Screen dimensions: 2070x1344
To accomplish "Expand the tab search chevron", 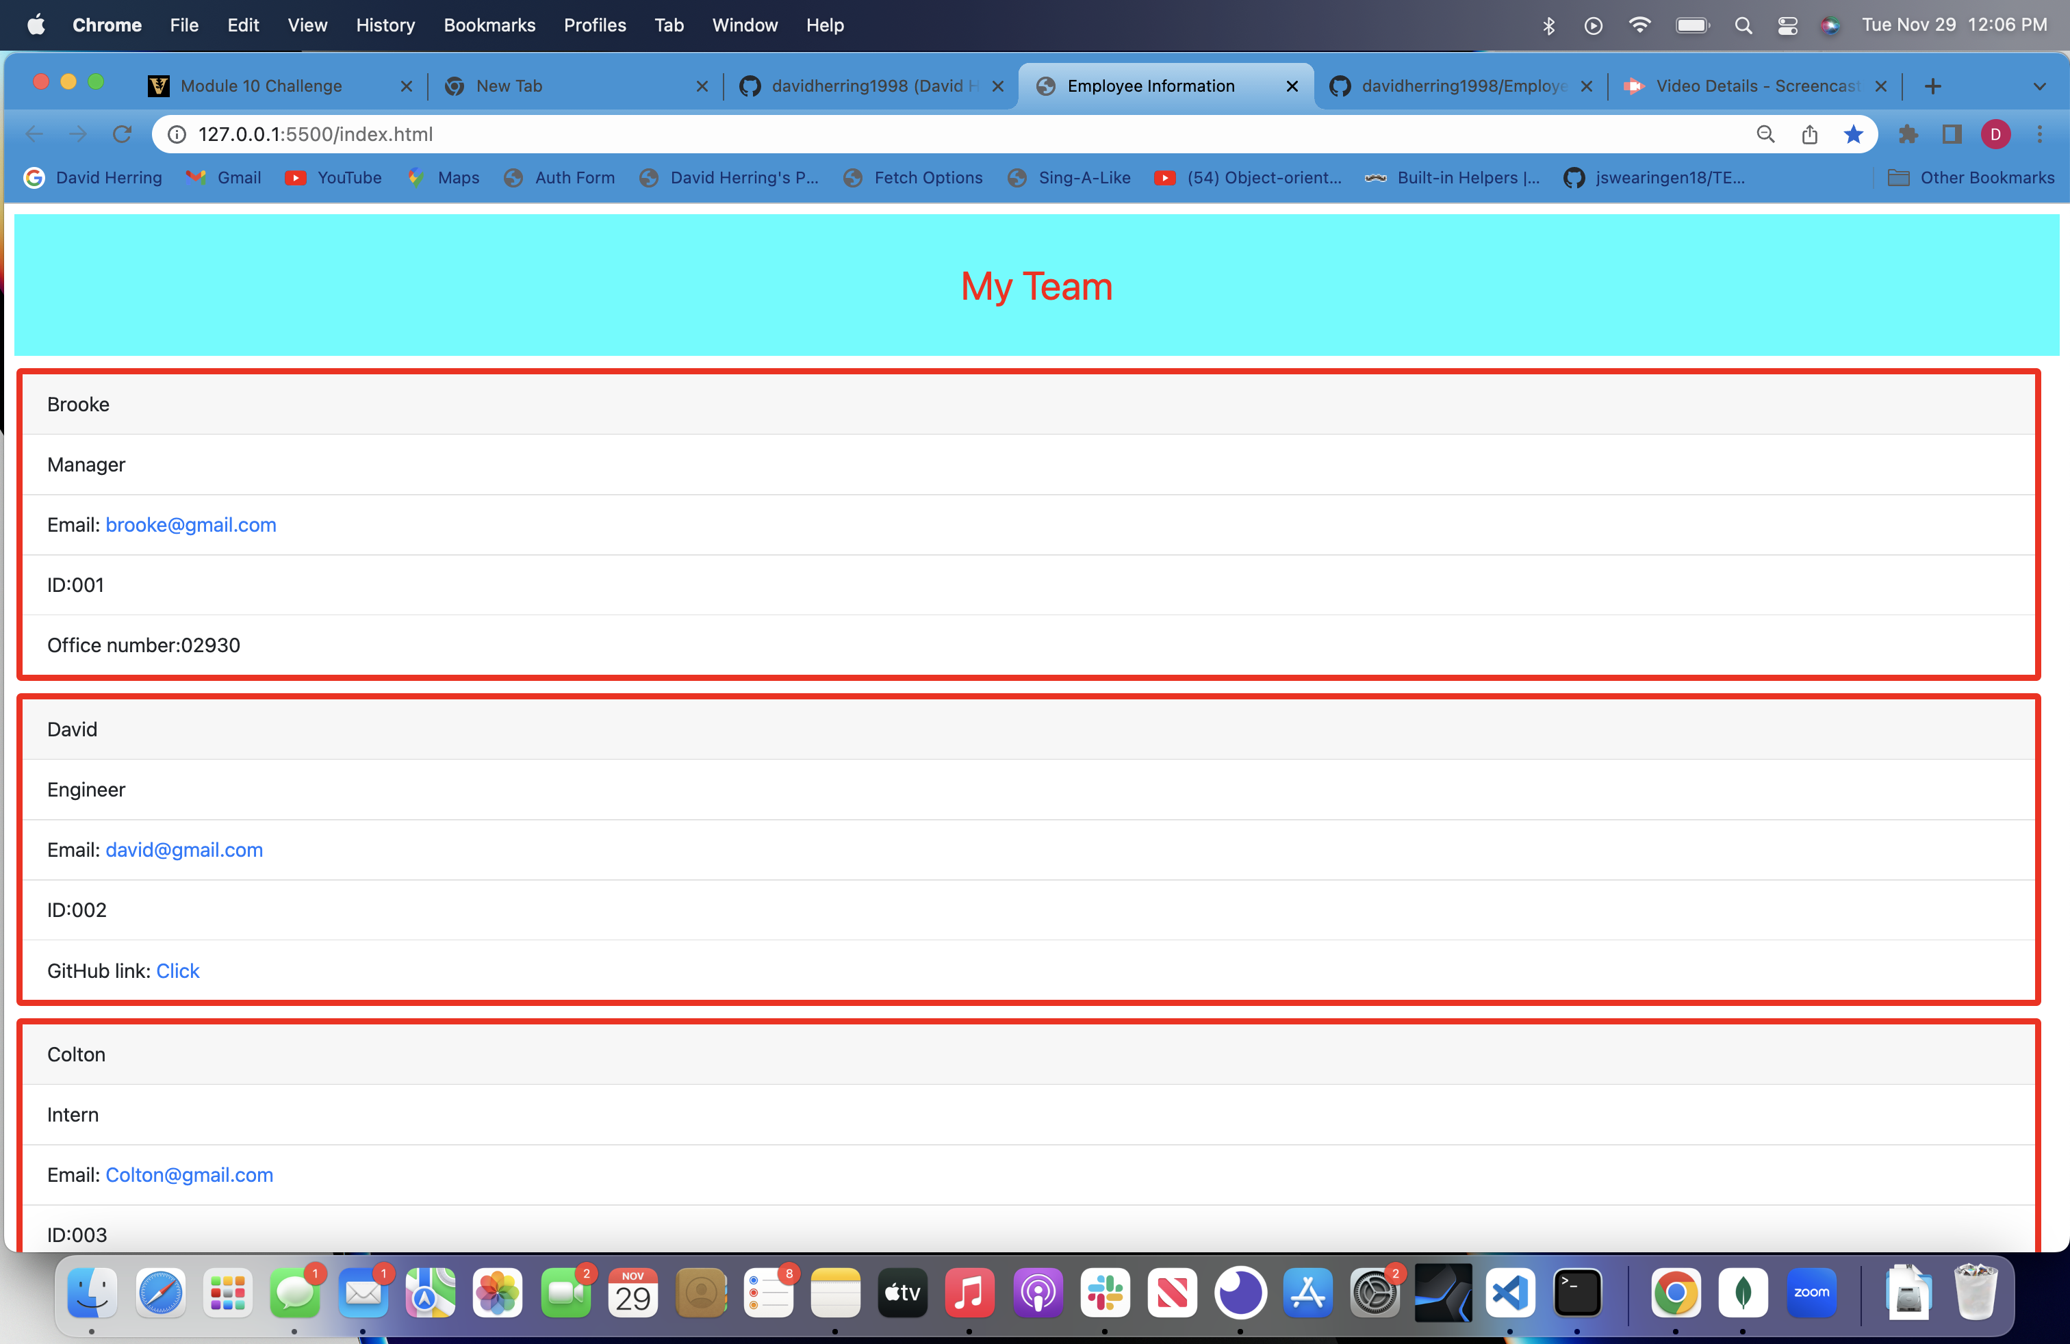I will (x=2040, y=86).
